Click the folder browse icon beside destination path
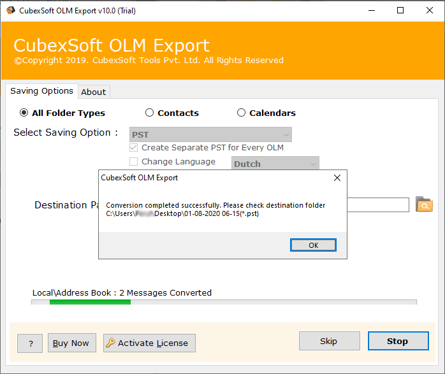 pos(424,205)
